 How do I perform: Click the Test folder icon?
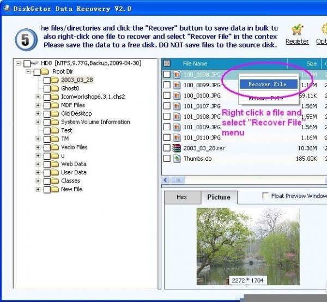click(x=55, y=130)
